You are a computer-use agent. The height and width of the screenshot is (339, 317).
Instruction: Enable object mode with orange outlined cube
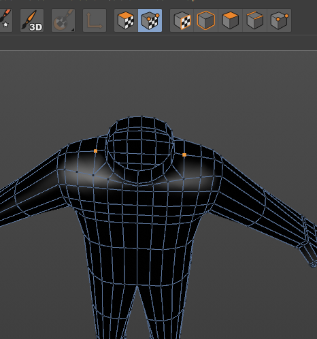click(x=206, y=20)
